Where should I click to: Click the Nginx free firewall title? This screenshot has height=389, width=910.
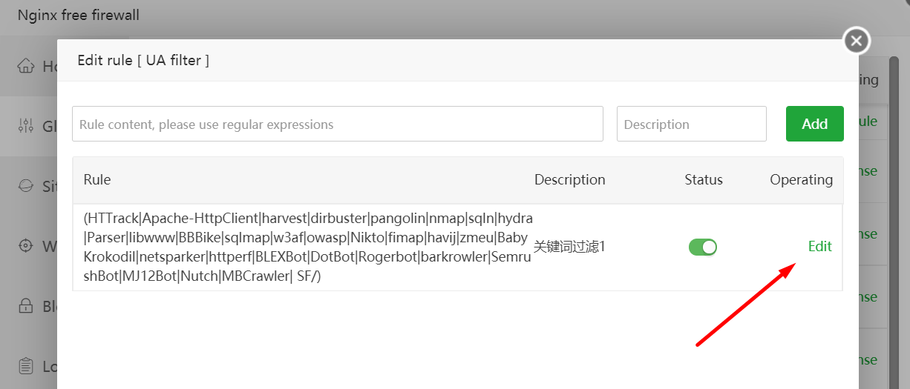[x=78, y=15]
